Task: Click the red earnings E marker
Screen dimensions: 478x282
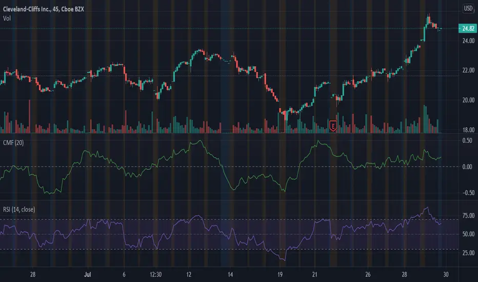Action: point(333,126)
